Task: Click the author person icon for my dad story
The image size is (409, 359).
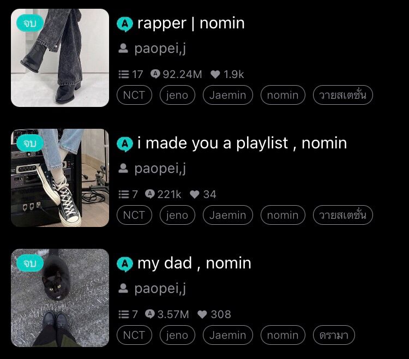Action: [123, 288]
